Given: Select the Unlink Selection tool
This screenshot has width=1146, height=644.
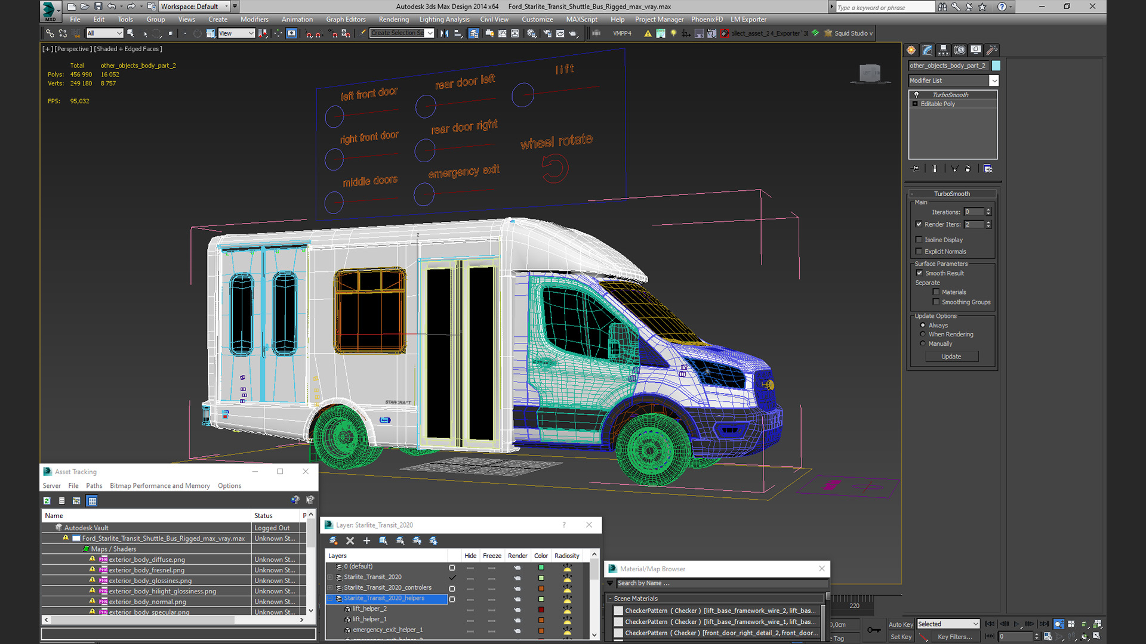Looking at the screenshot, I should coord(63,33).
